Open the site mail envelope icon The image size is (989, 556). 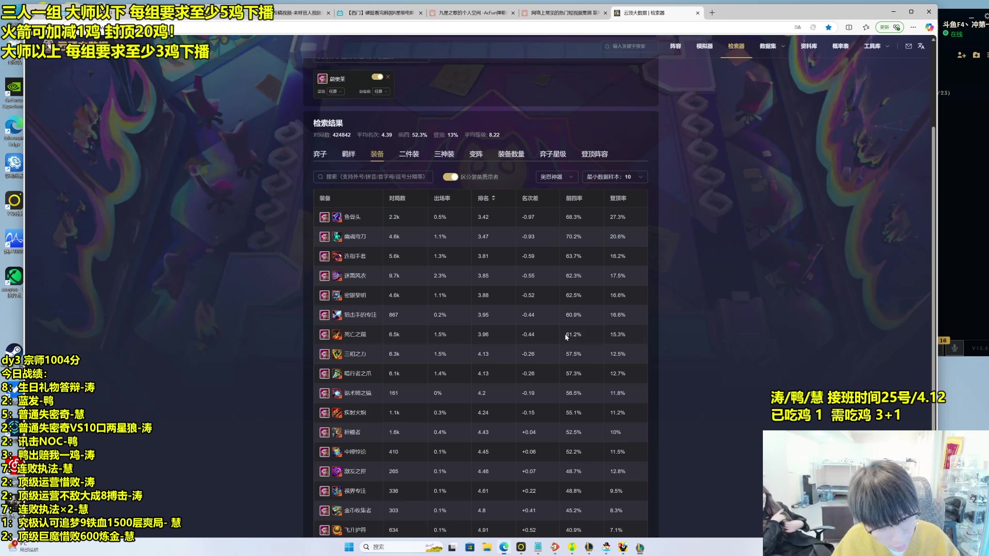coord(909,46)
